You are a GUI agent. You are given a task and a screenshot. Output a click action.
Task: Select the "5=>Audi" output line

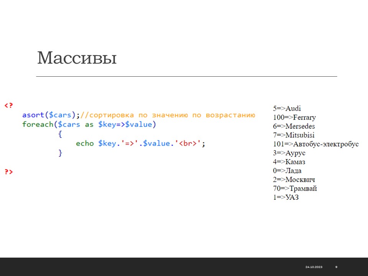(x=287, y=108)
